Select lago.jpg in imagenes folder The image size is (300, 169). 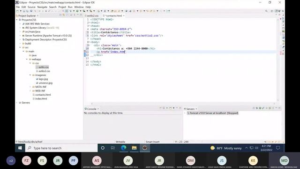coord(43,79)
